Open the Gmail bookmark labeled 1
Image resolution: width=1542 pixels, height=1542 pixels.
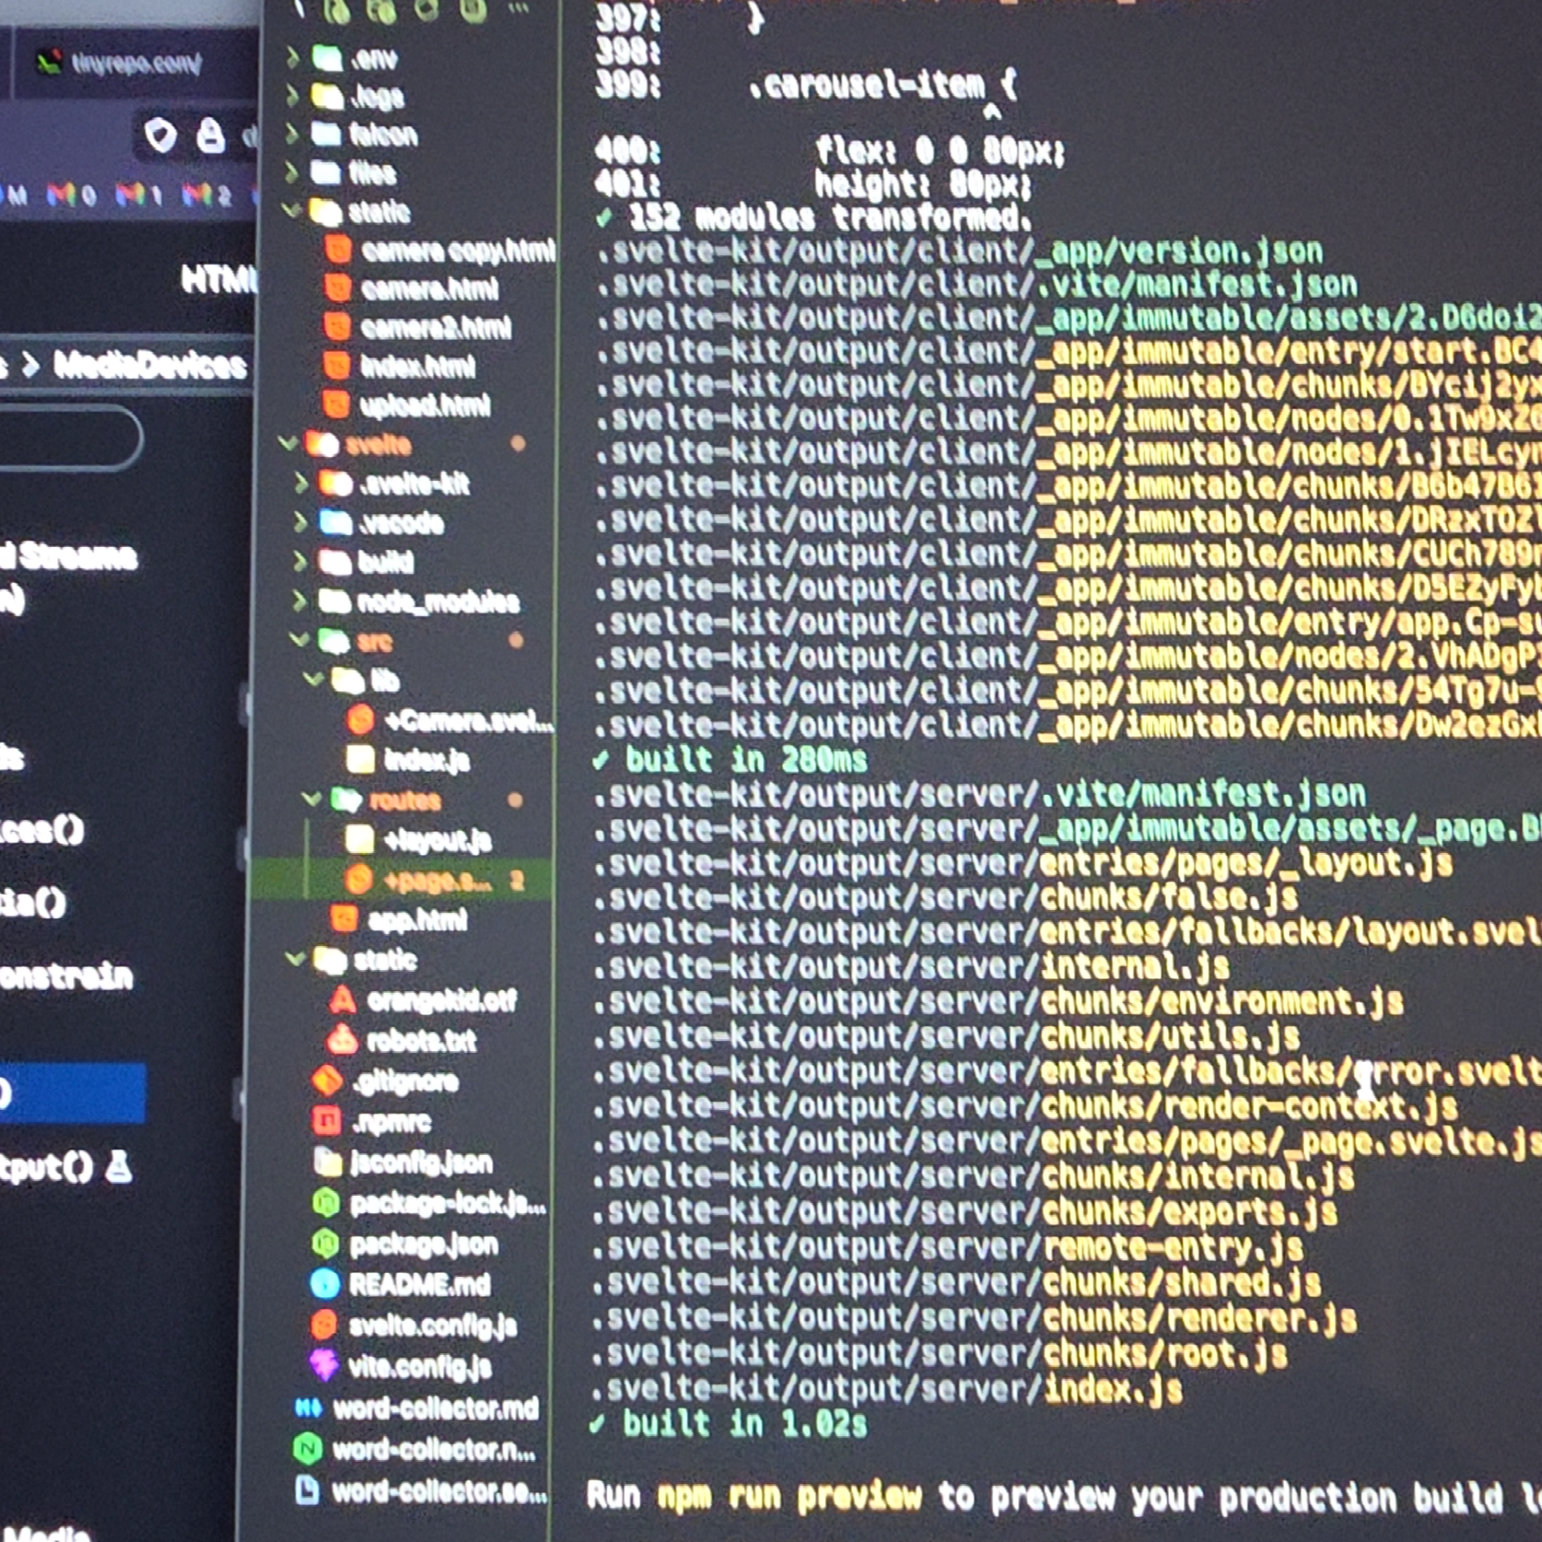(x=138, y=195)
